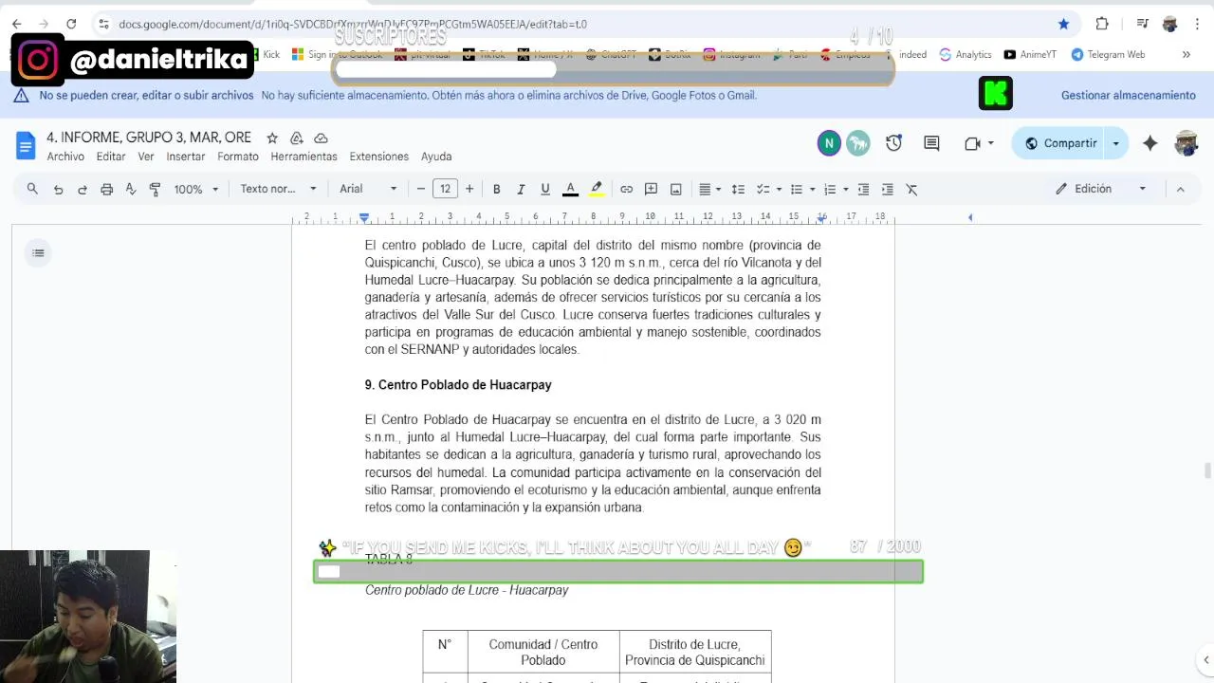Open browser extensions puzzle icon
1214x683 pixels.
[1102, 24]
